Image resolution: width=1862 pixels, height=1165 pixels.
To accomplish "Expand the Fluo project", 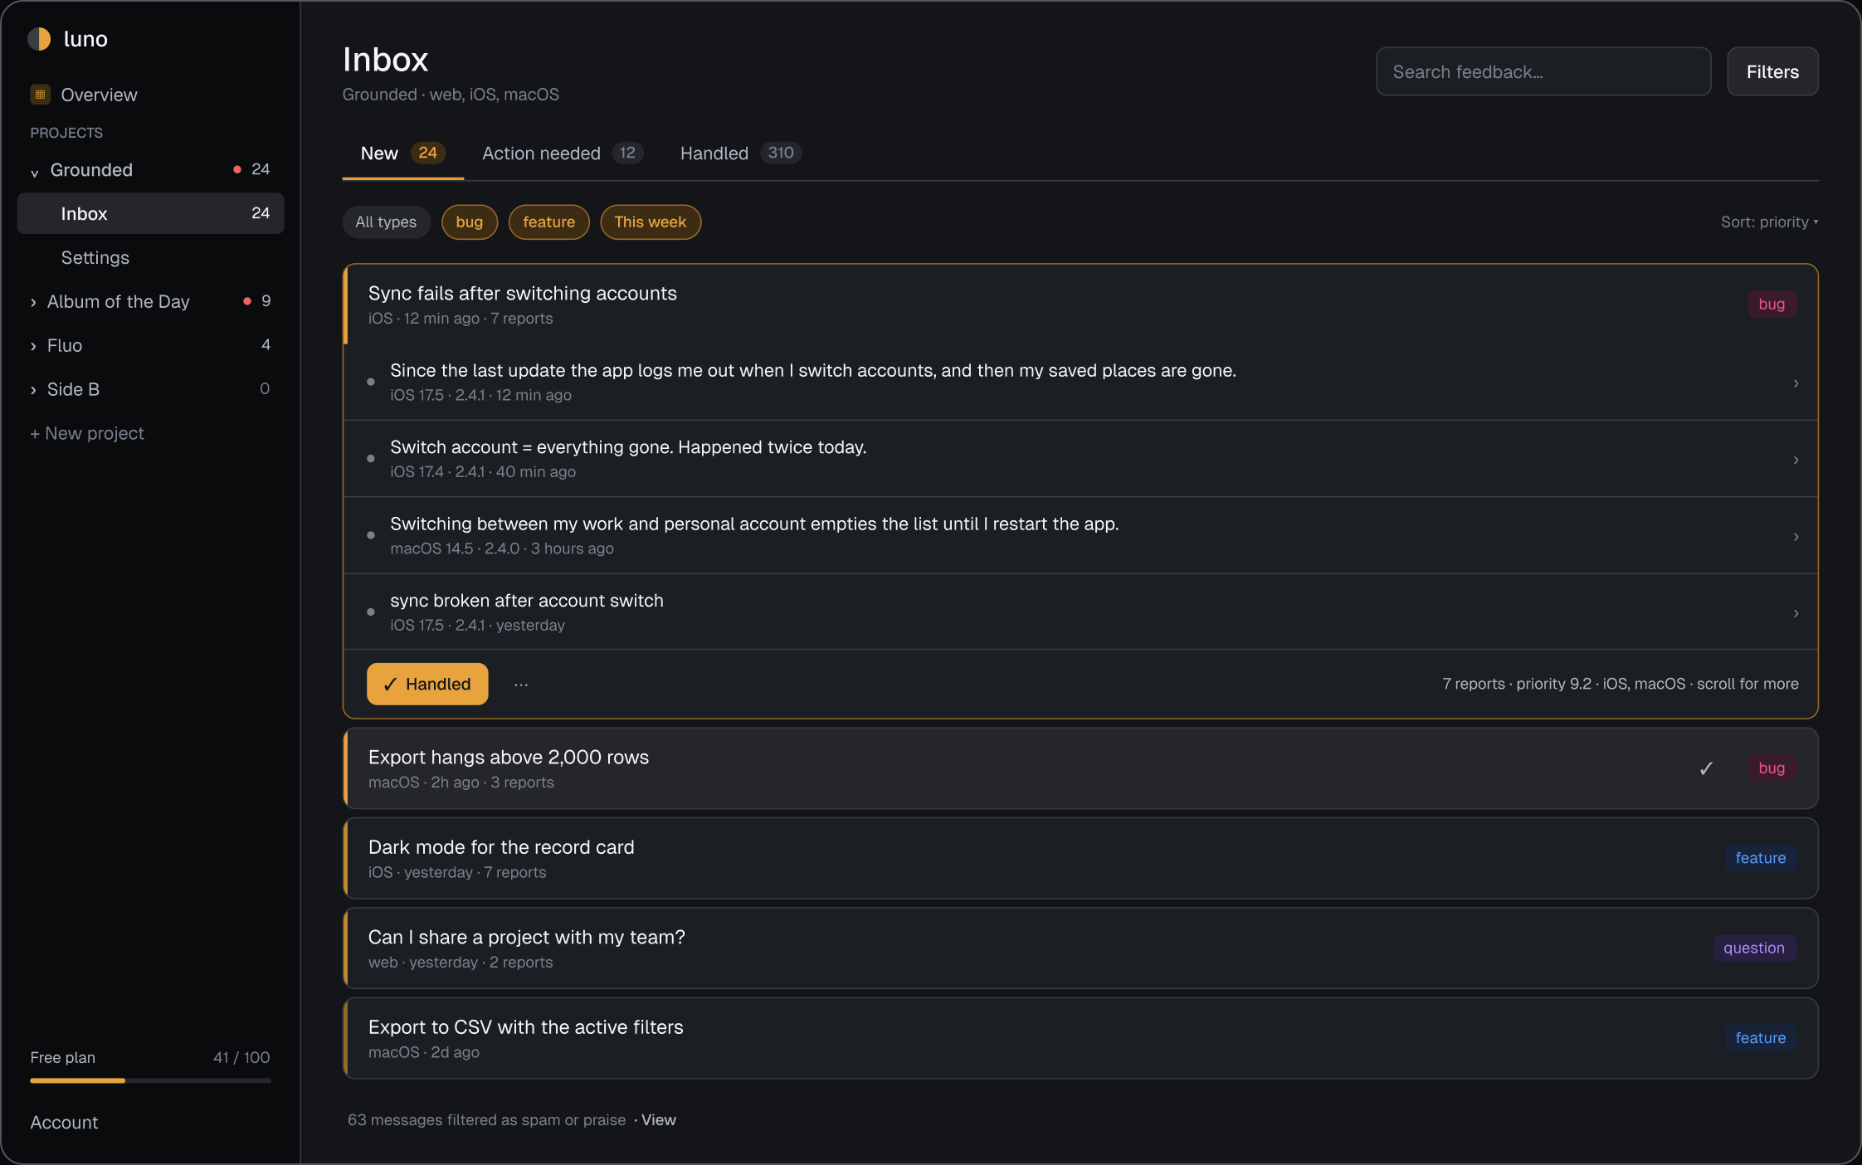I will (x=33, y=346).
